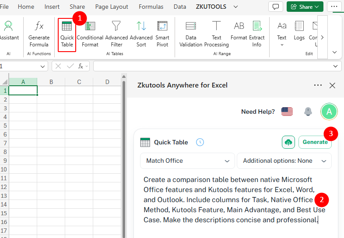Open fx function dropdown arrow
The image size is (344, 238).
(x=87, y=66)
